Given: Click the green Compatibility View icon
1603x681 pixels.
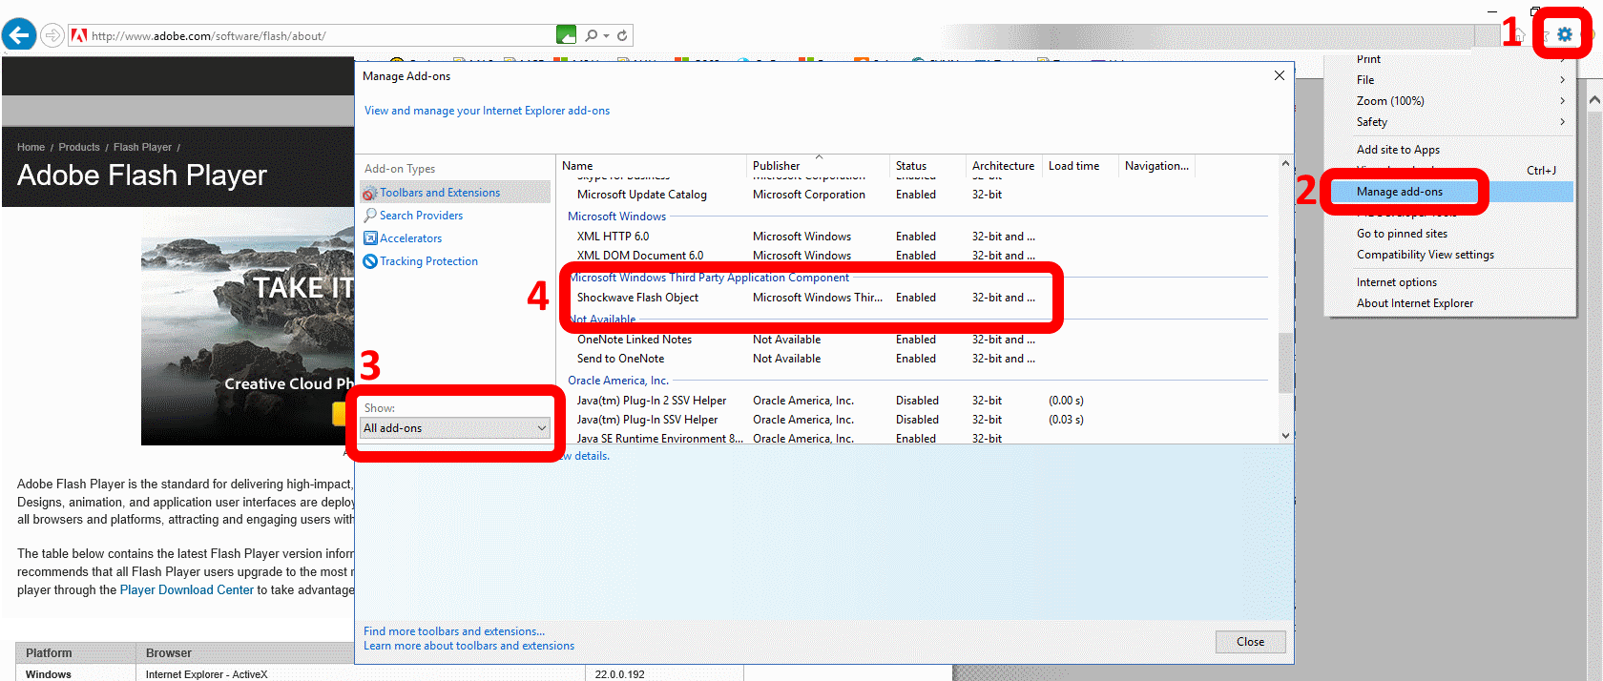Looking at the screenshot, I should point(566,35).
